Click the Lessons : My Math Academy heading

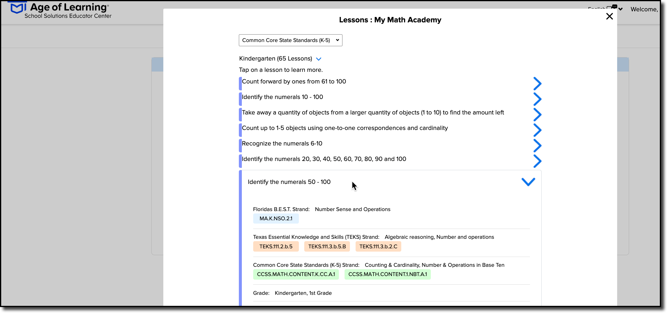[390, 20]
